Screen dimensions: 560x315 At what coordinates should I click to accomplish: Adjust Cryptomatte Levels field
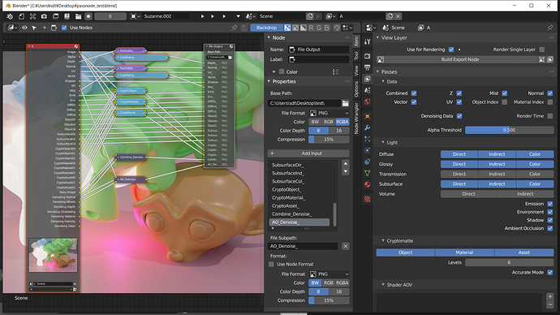click(x=510, y=262)
